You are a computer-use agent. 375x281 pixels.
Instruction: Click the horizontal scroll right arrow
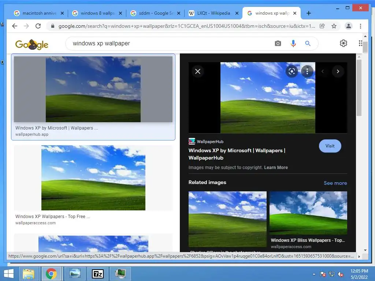(x=359, y=256)
